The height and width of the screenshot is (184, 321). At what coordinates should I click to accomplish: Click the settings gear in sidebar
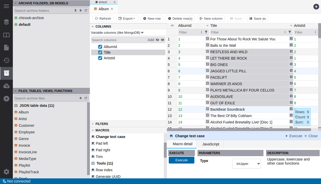pyautogui.click(x=6, y=172)
